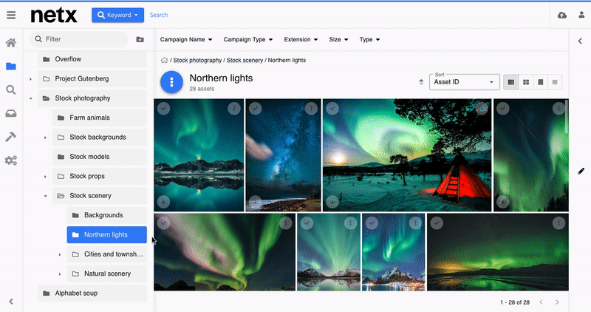Viewport: 591px width, 312px height.
Task: Open the Keyword search type dropdown
Action: (x=117, y=15)
